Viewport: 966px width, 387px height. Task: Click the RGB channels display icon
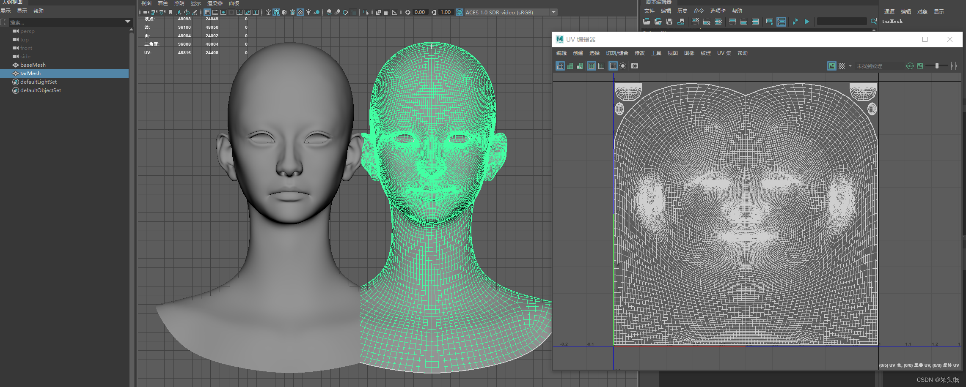point(910,66)
